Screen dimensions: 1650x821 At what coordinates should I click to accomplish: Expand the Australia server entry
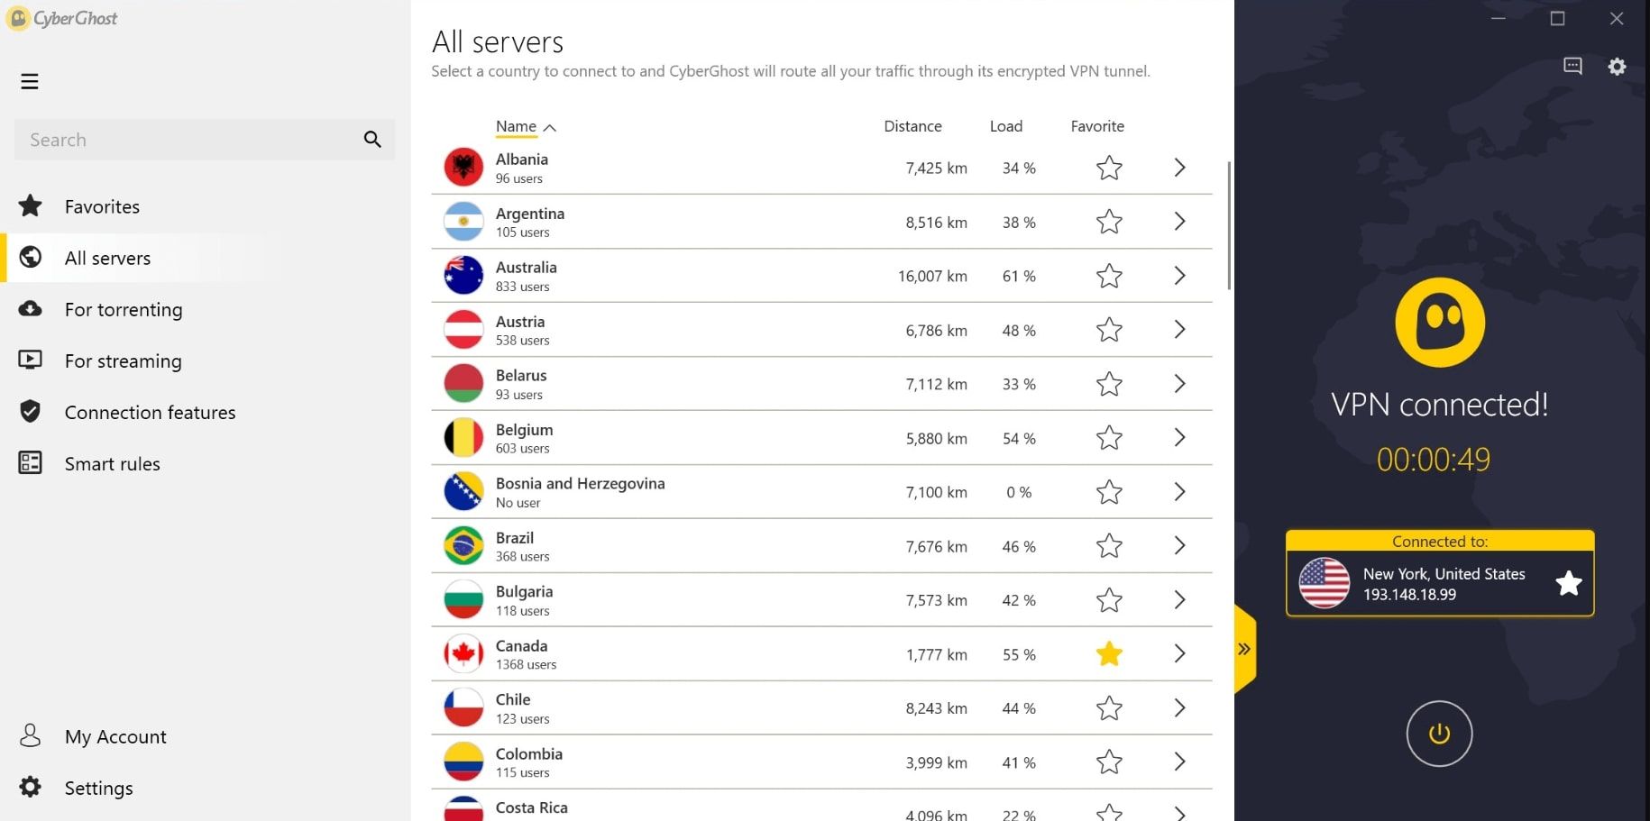tap(1179, 276)
